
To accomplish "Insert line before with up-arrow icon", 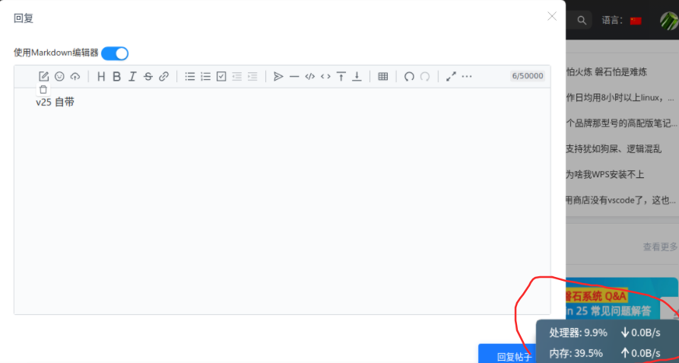I will (341, 77).
